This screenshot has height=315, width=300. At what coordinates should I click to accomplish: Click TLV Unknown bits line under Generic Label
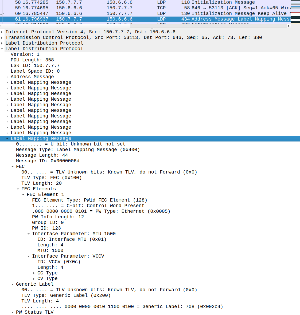point(109,290)
